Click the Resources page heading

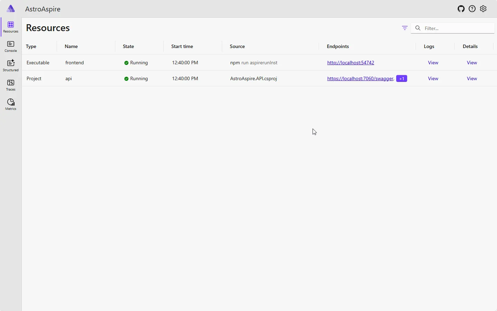[x=48, y=28]
